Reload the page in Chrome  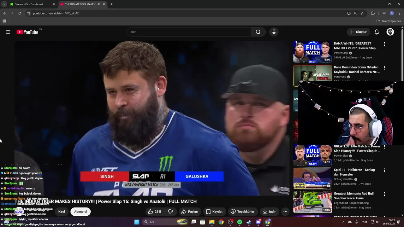20,13
